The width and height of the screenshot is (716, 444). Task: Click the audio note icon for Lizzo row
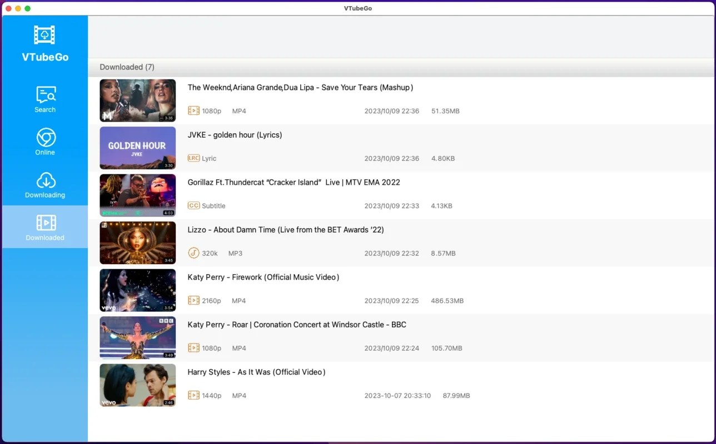pyautogui.click(x=193, y=253)
